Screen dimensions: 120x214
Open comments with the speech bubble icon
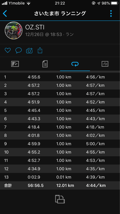coord(18,50)
